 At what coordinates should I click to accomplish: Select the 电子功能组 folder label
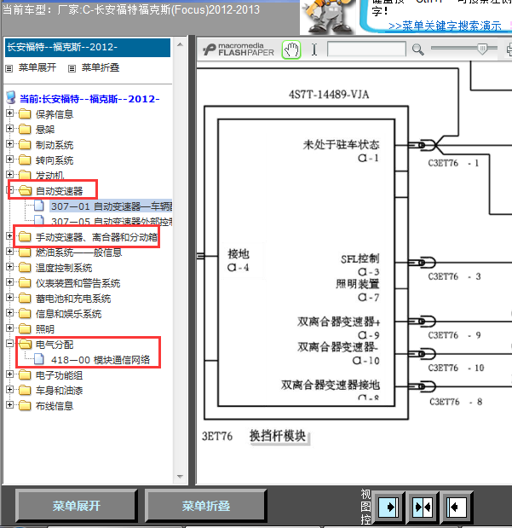[59, 375]
